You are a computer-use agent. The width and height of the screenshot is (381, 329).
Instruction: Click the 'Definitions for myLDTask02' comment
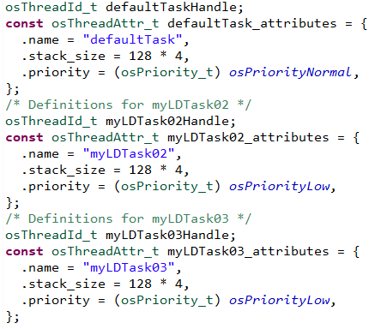(x=128, y=105)
